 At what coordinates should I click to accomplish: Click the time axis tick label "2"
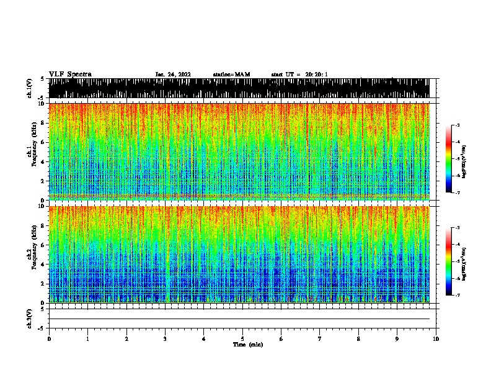pos(126,339)
